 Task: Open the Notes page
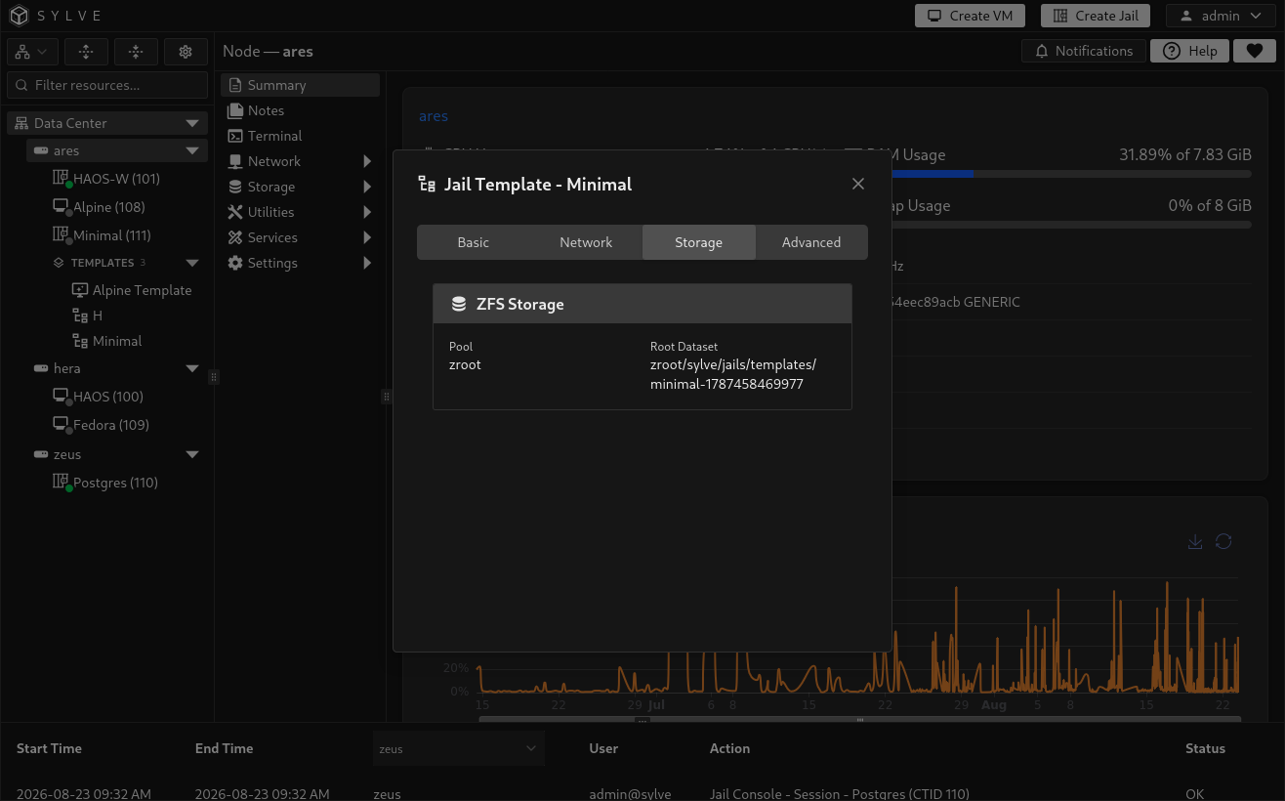(300, 110)
